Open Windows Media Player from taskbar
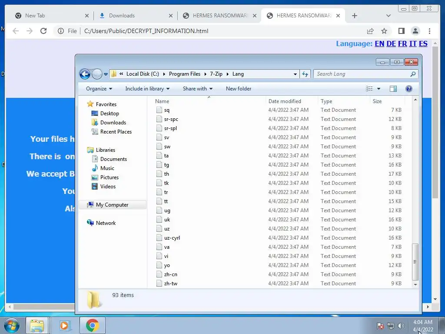Viewport: 445px width, 334px height. pos(64,325)
